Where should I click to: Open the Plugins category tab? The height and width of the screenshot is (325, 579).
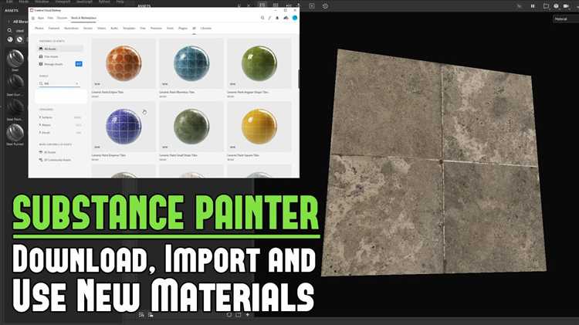click(183, 28)
